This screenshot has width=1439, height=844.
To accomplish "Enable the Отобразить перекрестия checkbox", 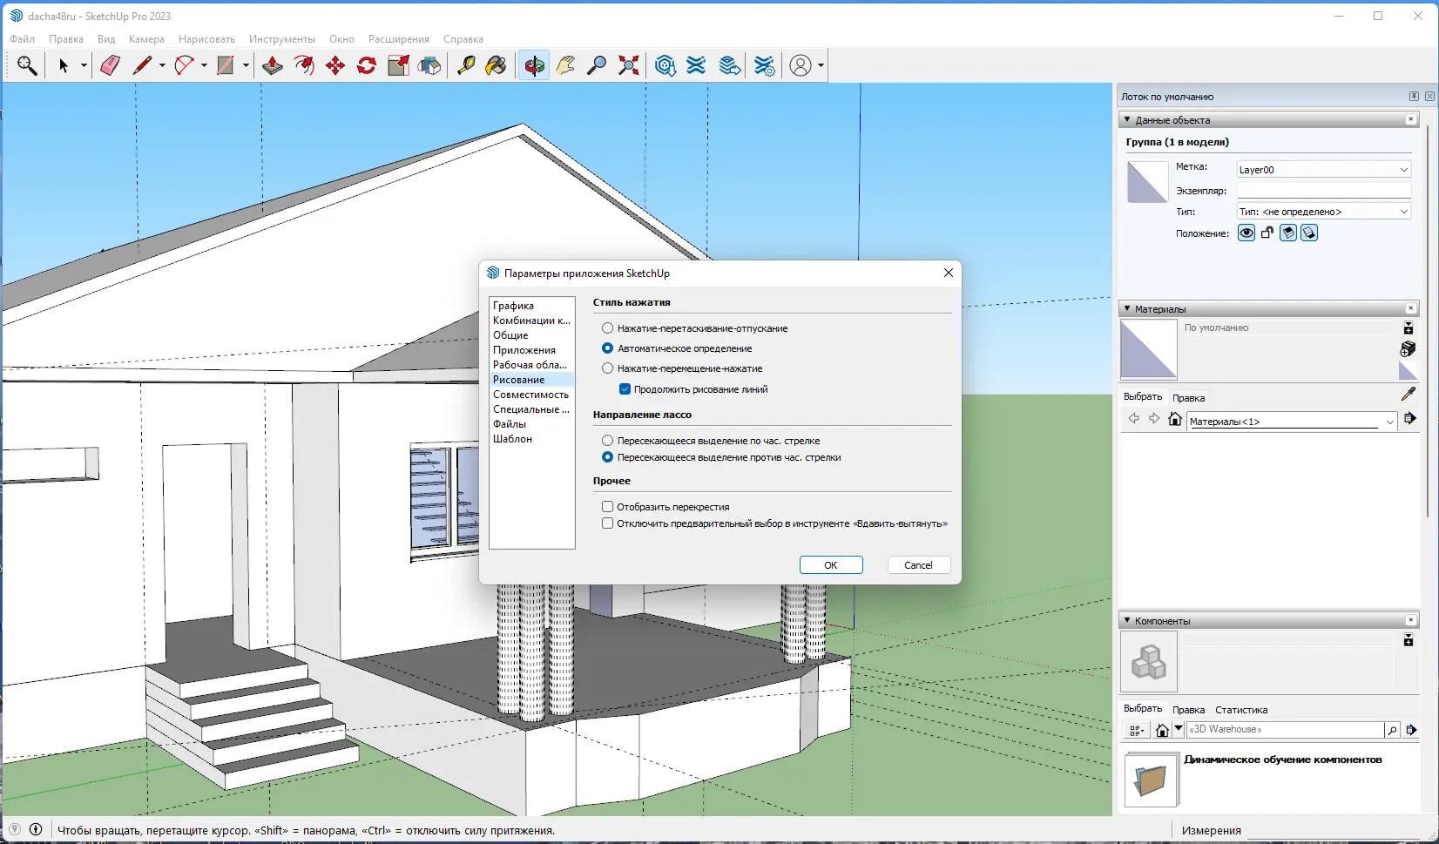I will pyautogui.click(x=608, y=506).
